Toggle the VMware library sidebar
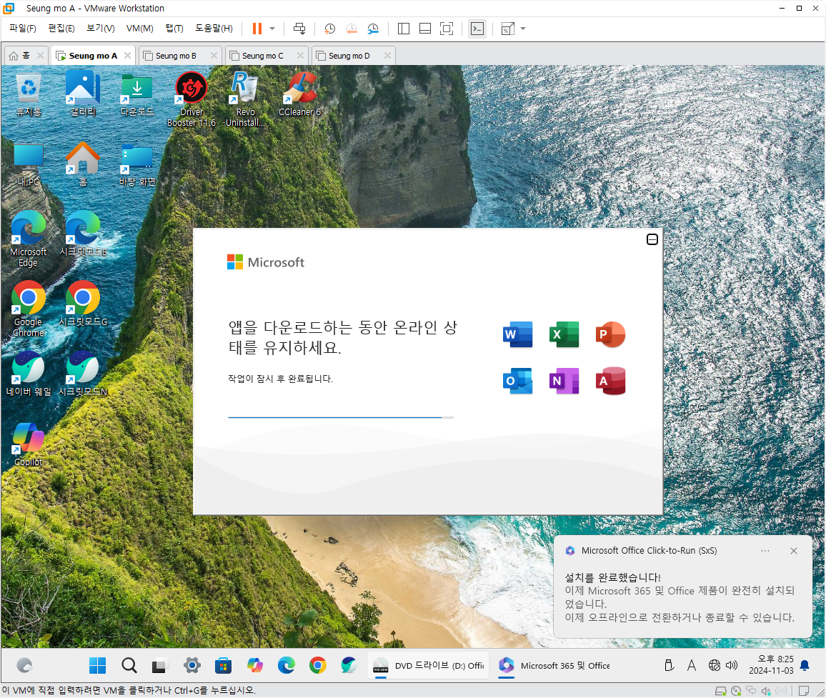826x698 pixels. tap(404, 29)
